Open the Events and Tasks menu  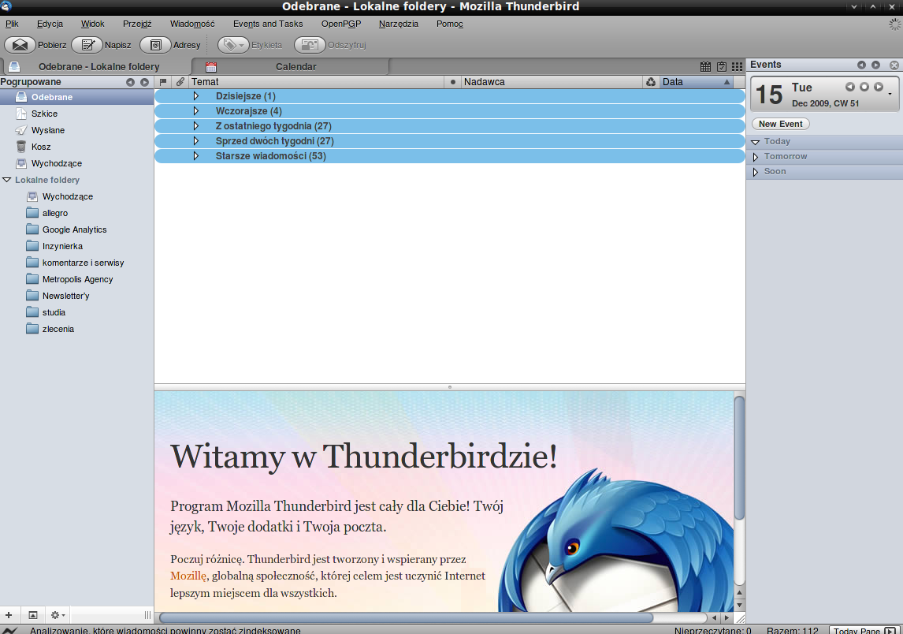tap(268, 24)
